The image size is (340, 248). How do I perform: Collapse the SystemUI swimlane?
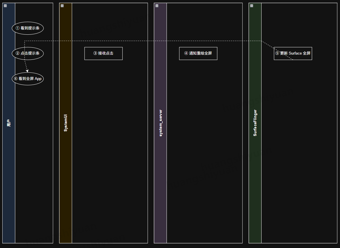tap(62, 6)
